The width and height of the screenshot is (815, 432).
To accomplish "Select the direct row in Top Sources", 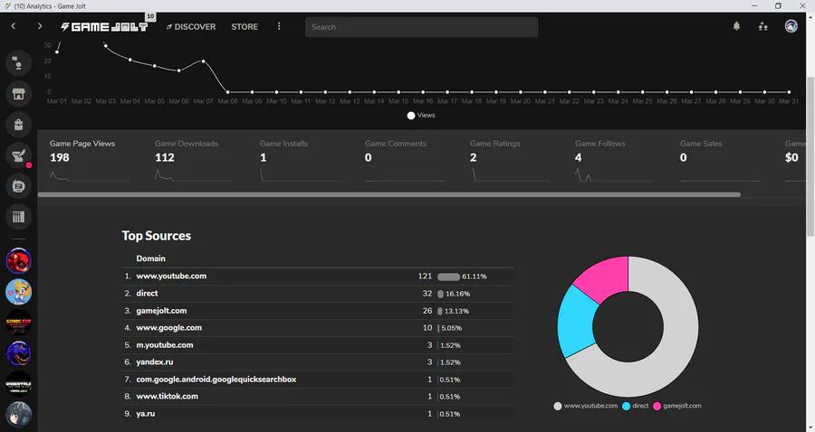I will [318, 294].
